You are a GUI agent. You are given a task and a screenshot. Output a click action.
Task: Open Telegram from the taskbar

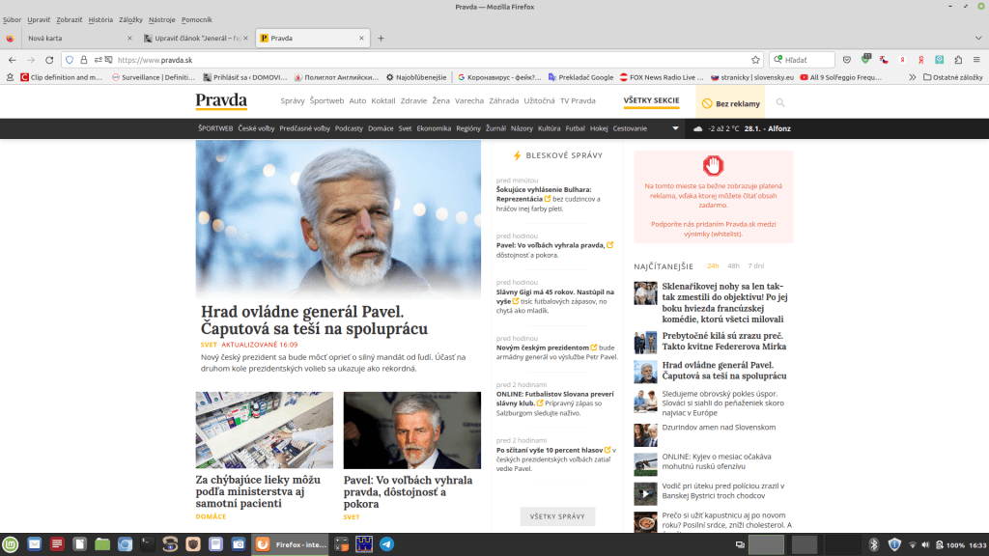tap(386, 544)
